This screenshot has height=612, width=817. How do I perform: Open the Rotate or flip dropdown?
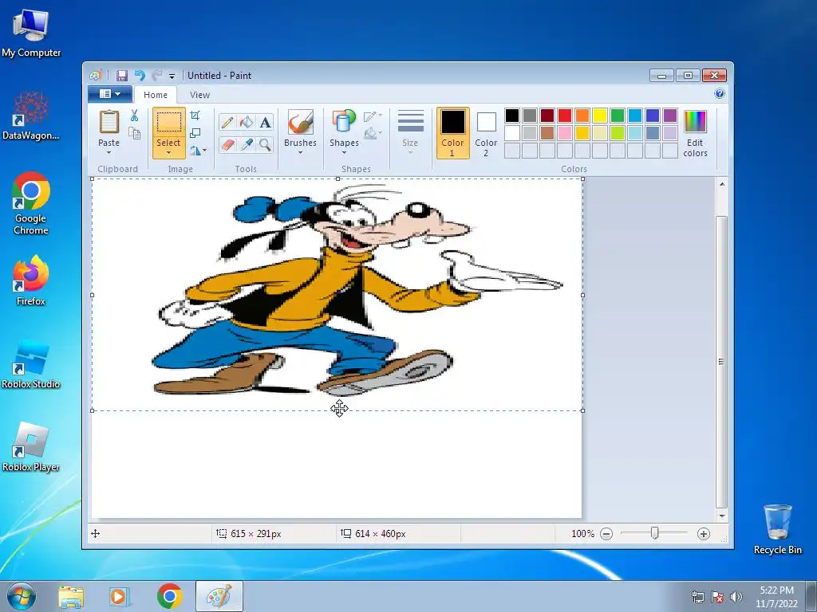tap(198, 151)
